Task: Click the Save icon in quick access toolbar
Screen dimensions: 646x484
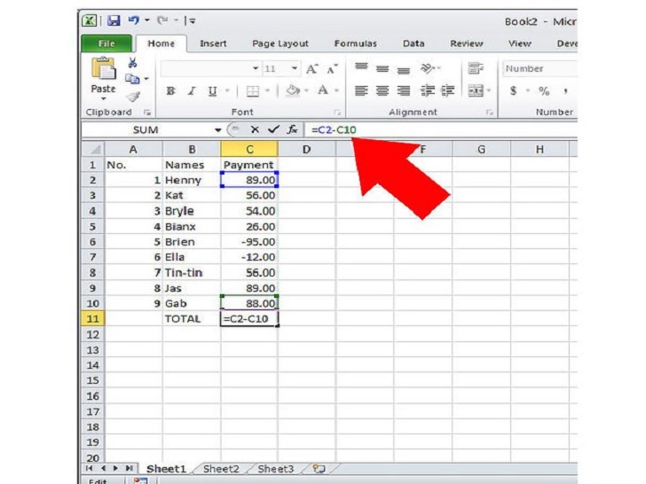Action: pos(114,20)
